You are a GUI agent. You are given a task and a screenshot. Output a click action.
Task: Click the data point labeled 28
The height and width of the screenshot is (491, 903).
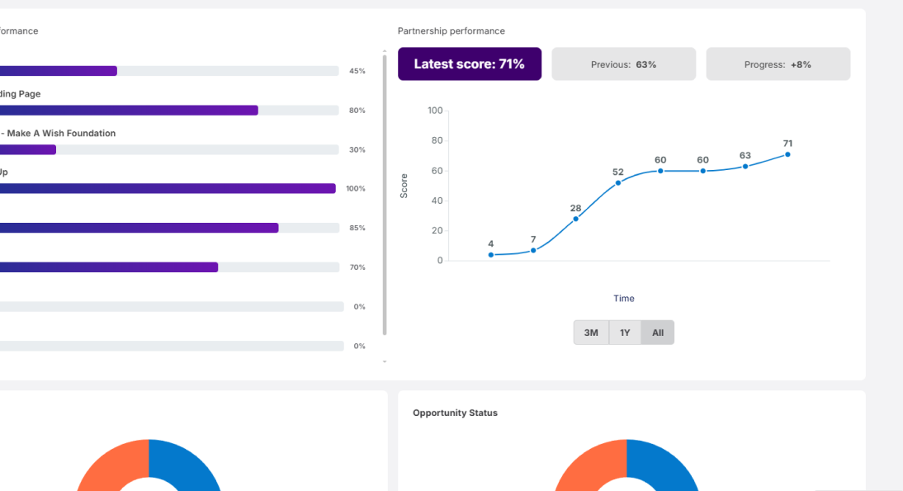[x=575, y=219]
